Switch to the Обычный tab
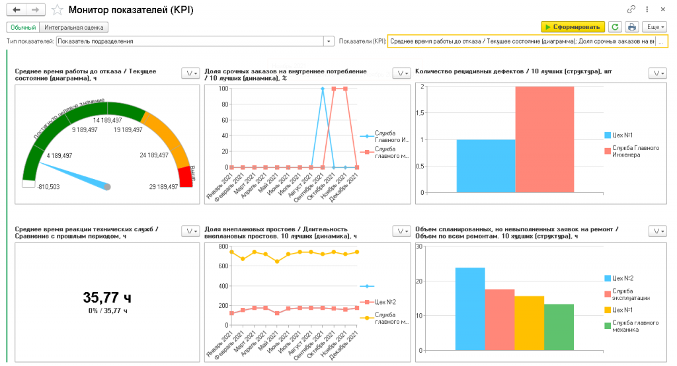The height and width of the screenshot is (366, 677). pos(23,27)
